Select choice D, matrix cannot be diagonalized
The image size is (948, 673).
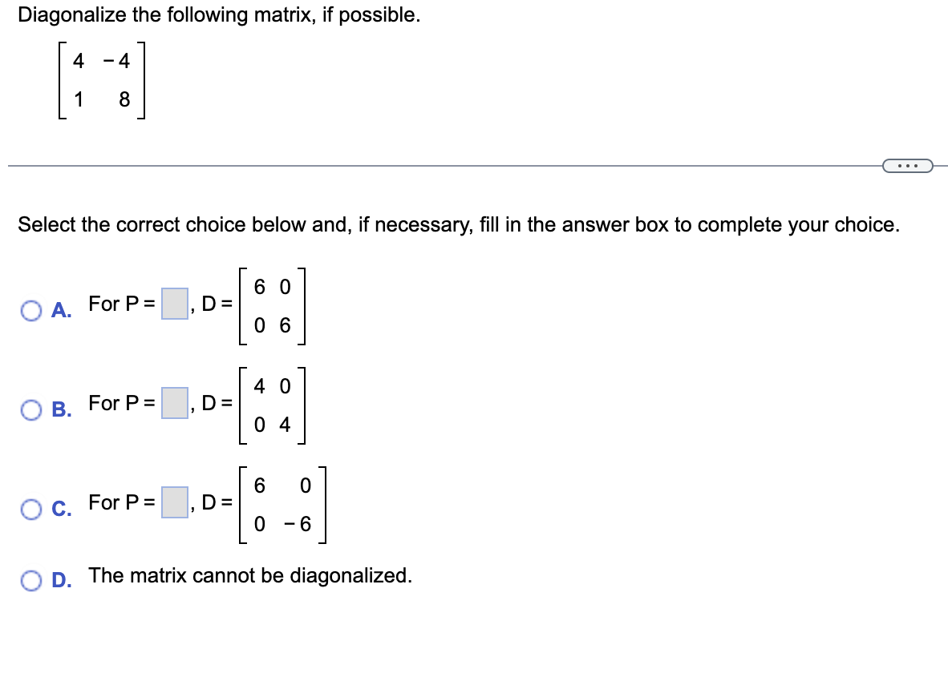[x=32, y=579]
